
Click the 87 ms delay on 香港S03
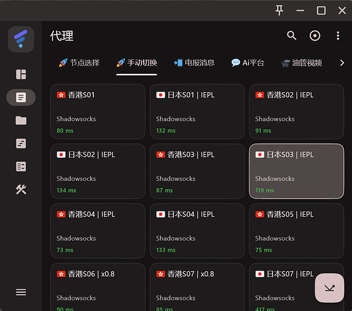pos(164,190)
